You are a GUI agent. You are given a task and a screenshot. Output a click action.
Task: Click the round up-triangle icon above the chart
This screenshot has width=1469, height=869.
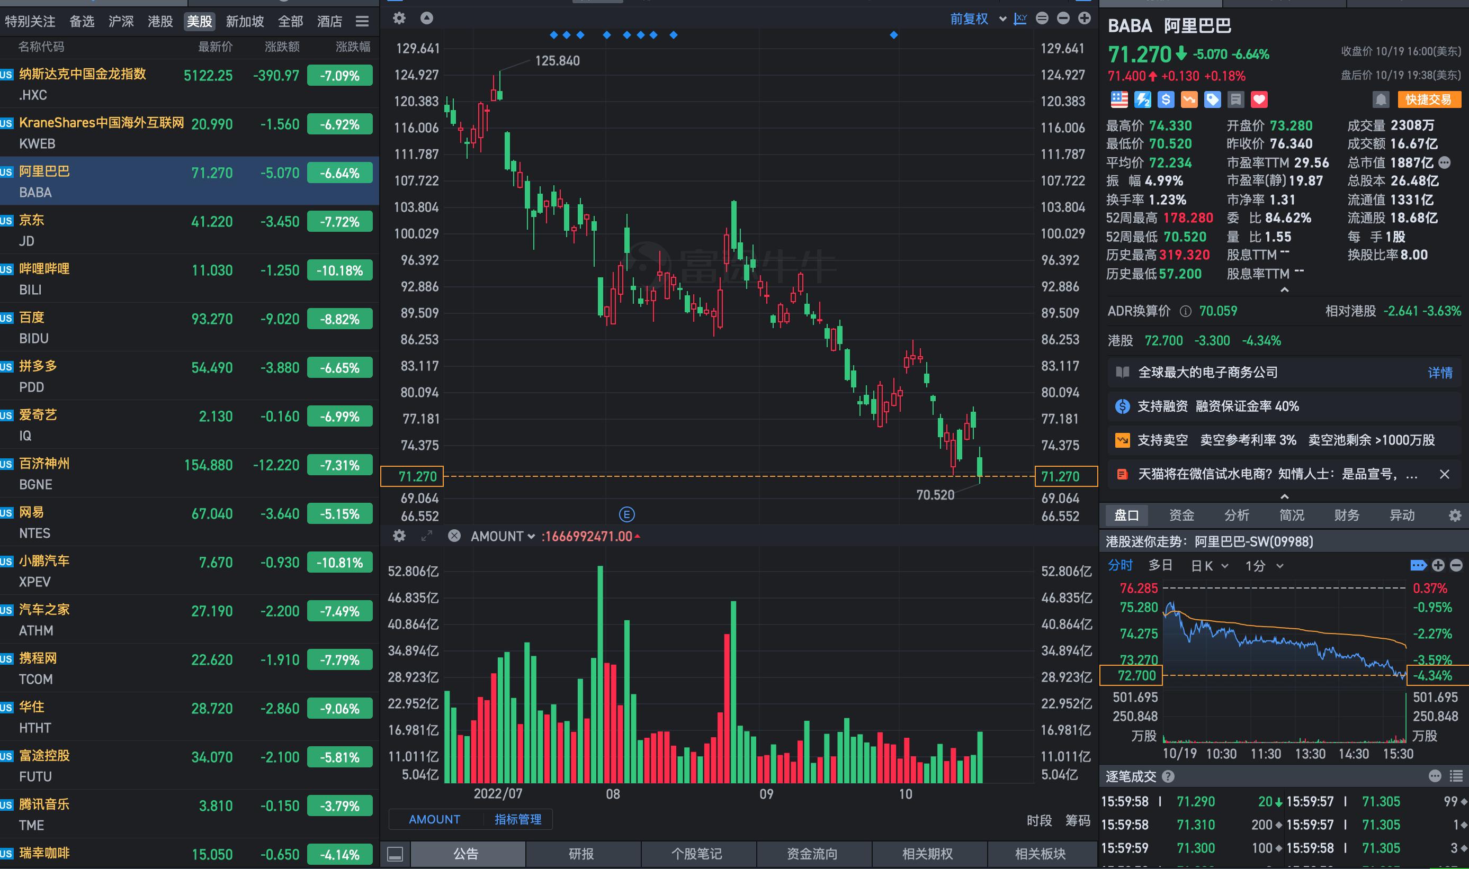(427, 18)
